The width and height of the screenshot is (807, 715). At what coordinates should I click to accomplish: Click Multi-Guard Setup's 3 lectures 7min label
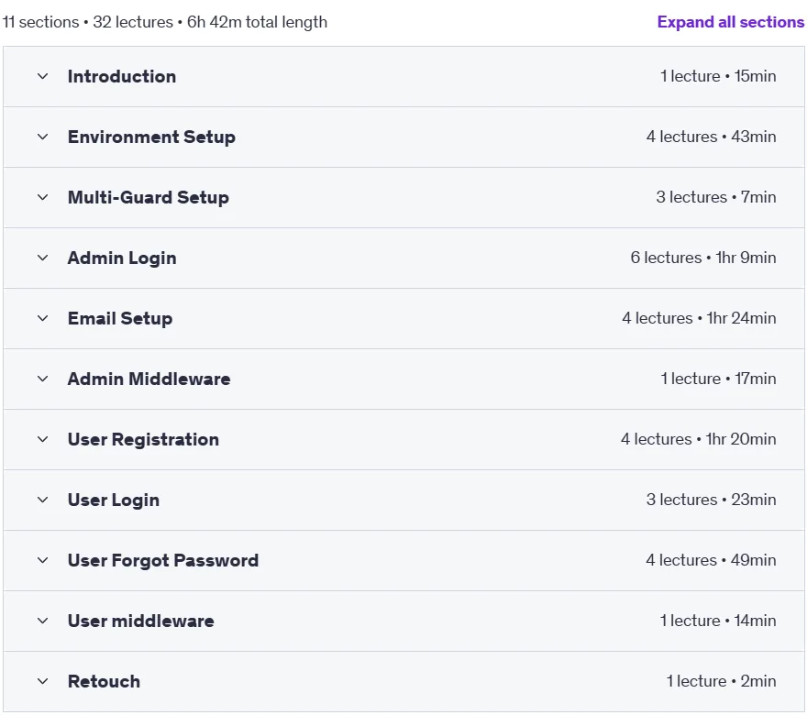click(716, 197)
